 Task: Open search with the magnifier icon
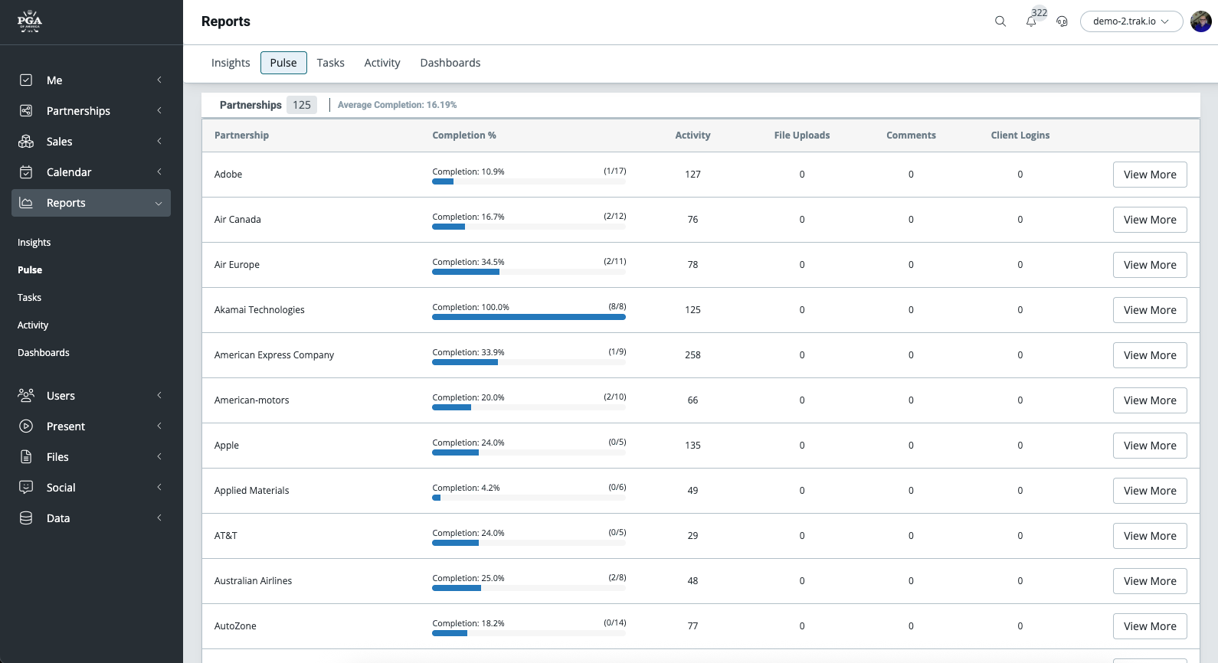1000,21
